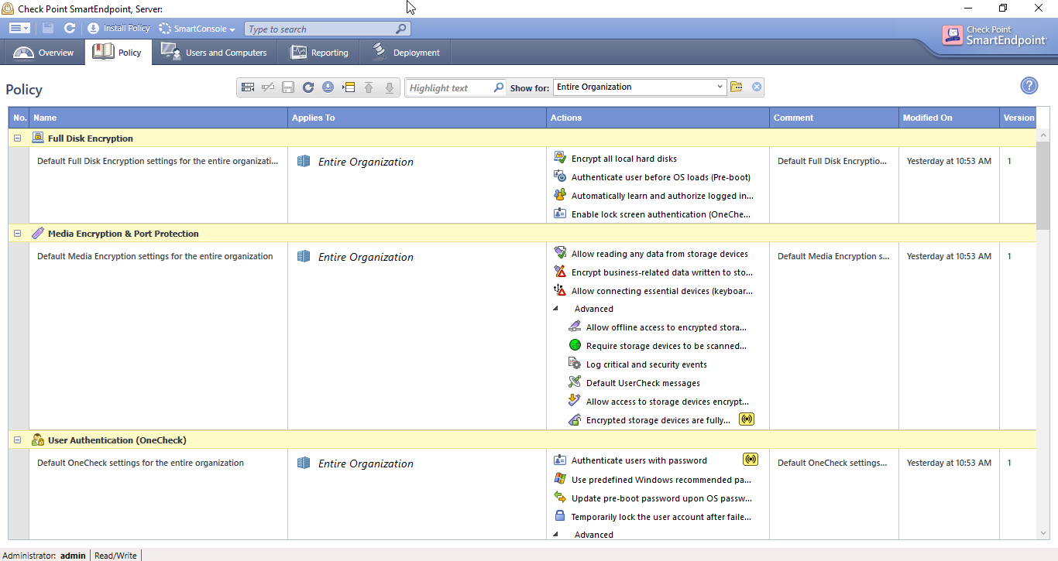Select Encrypt all local hard disks action

pyautogui.click(x=623, y=159)
